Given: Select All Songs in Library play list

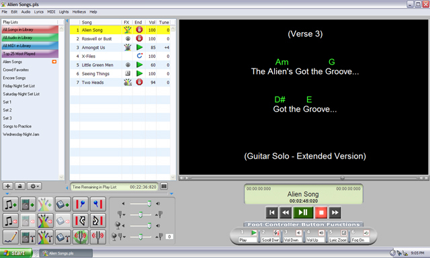Looking at the screenshot, I should [x=30, y=30].
